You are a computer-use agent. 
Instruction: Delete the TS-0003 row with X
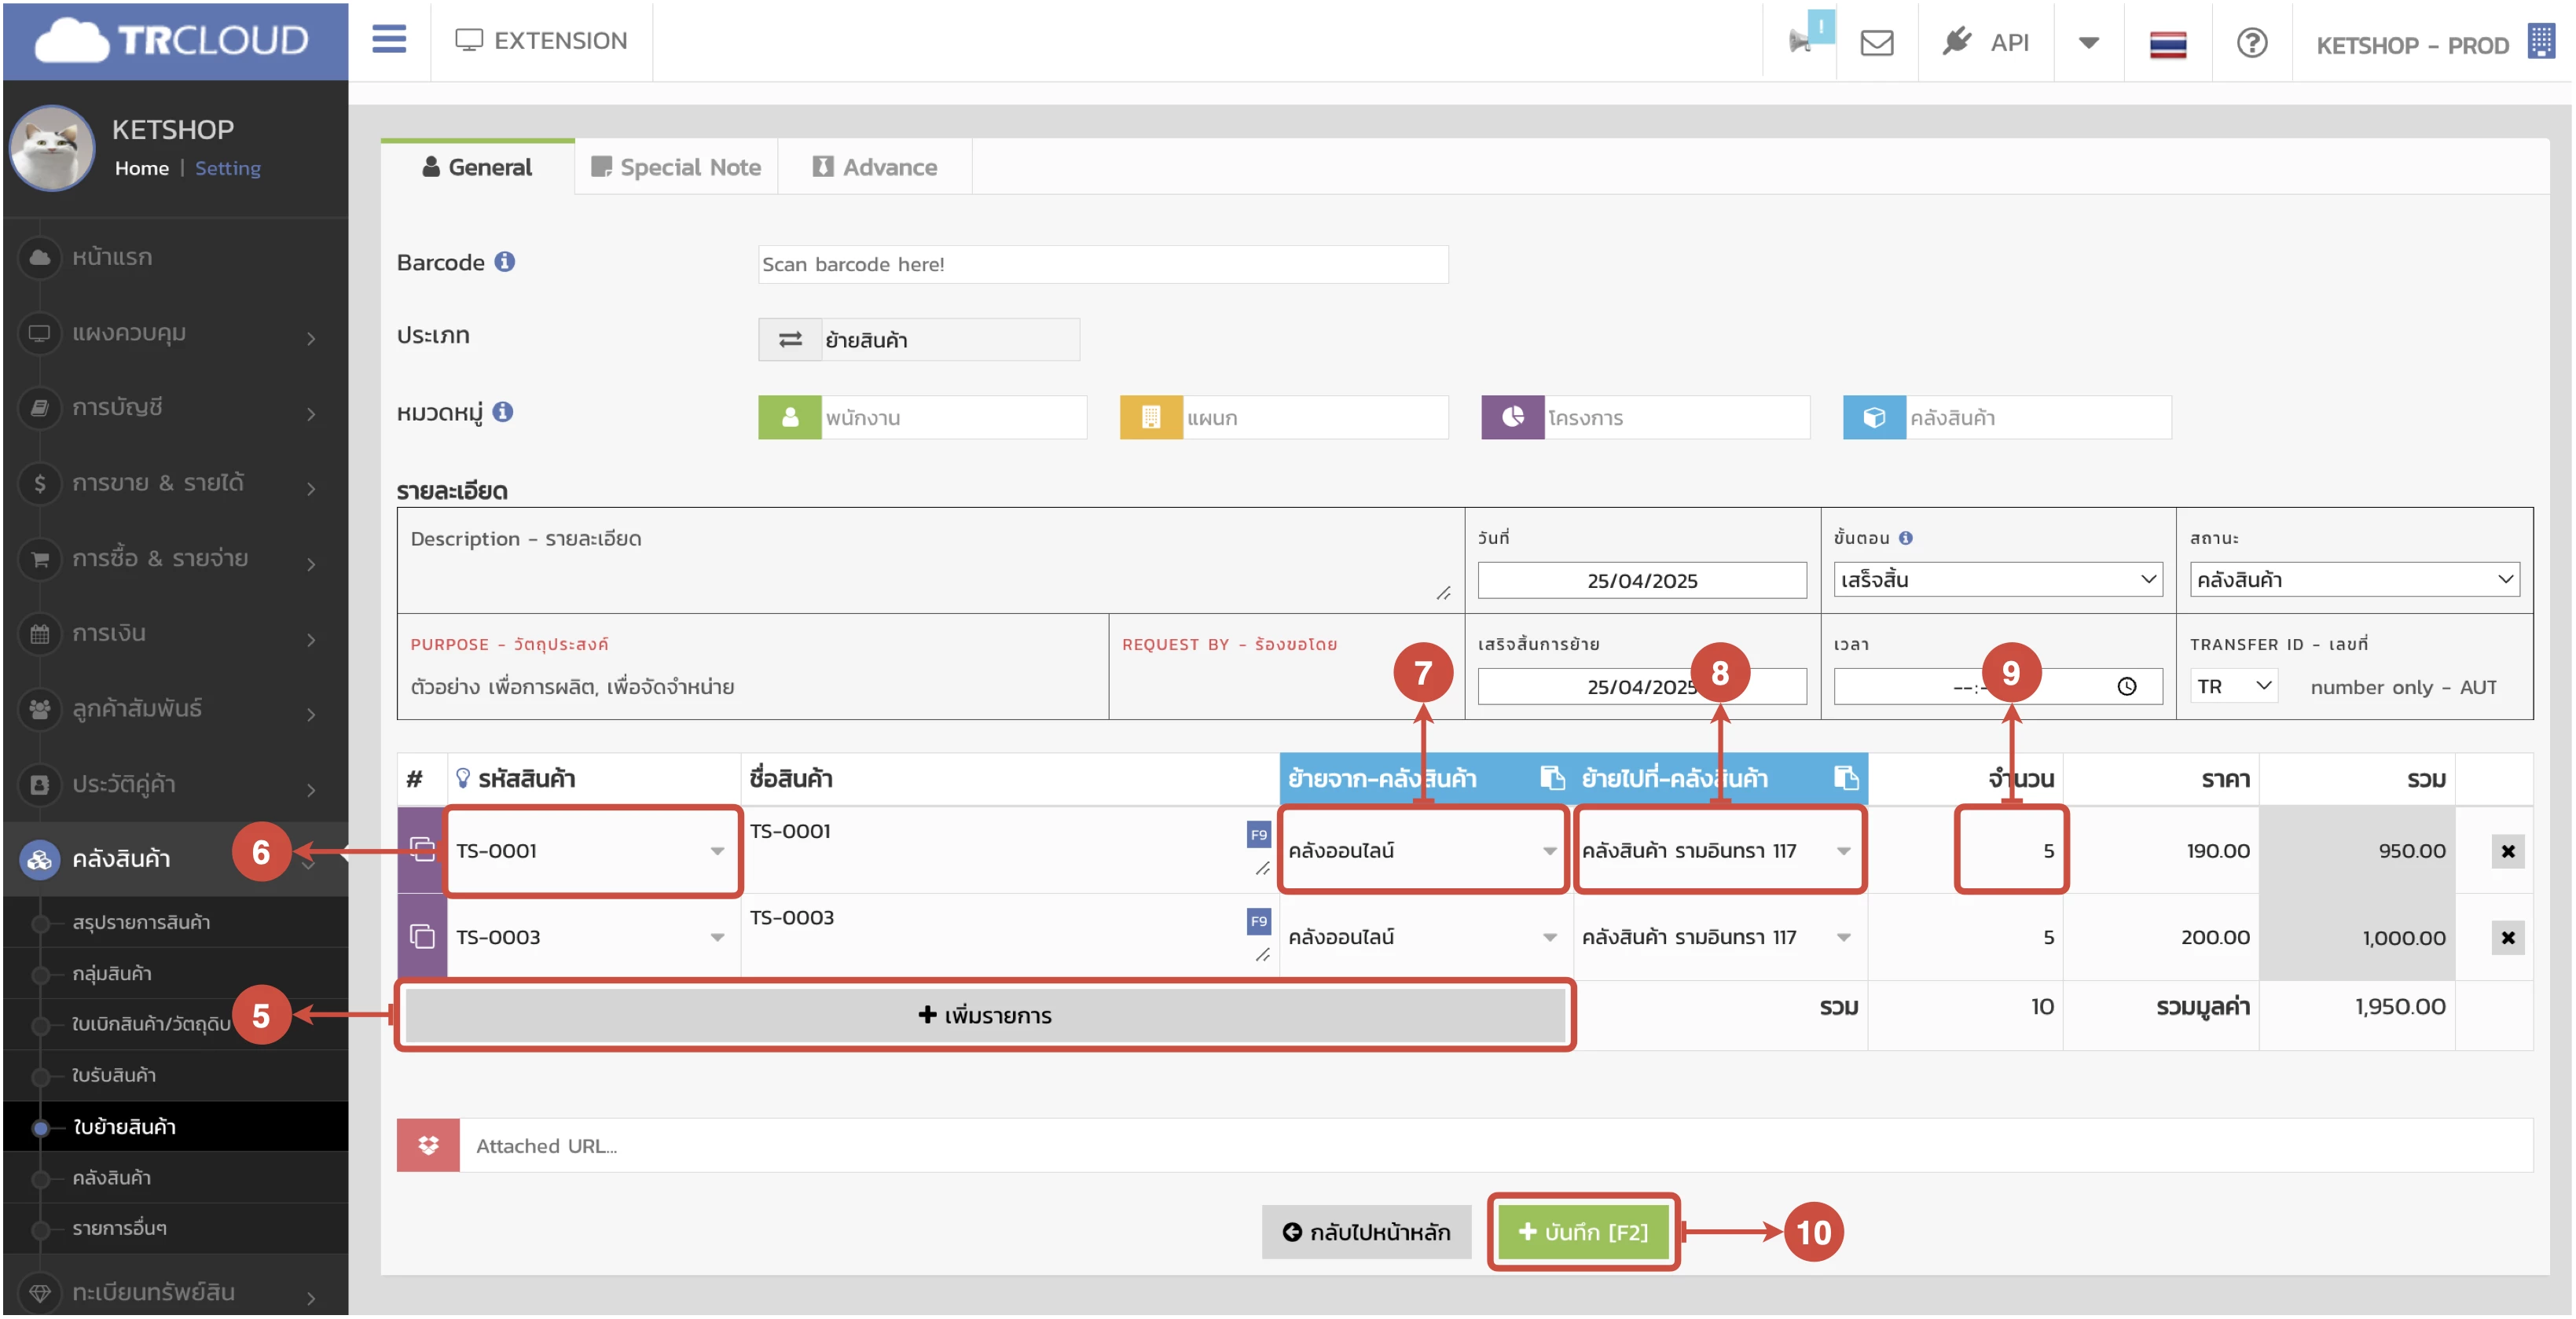pyautogui.click(x=2508, y=938)
